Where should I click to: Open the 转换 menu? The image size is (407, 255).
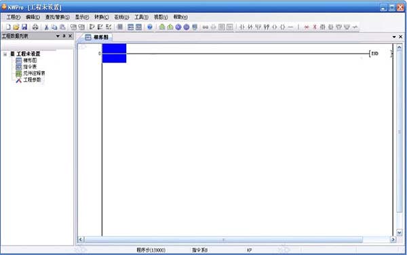tap(102, 17)
